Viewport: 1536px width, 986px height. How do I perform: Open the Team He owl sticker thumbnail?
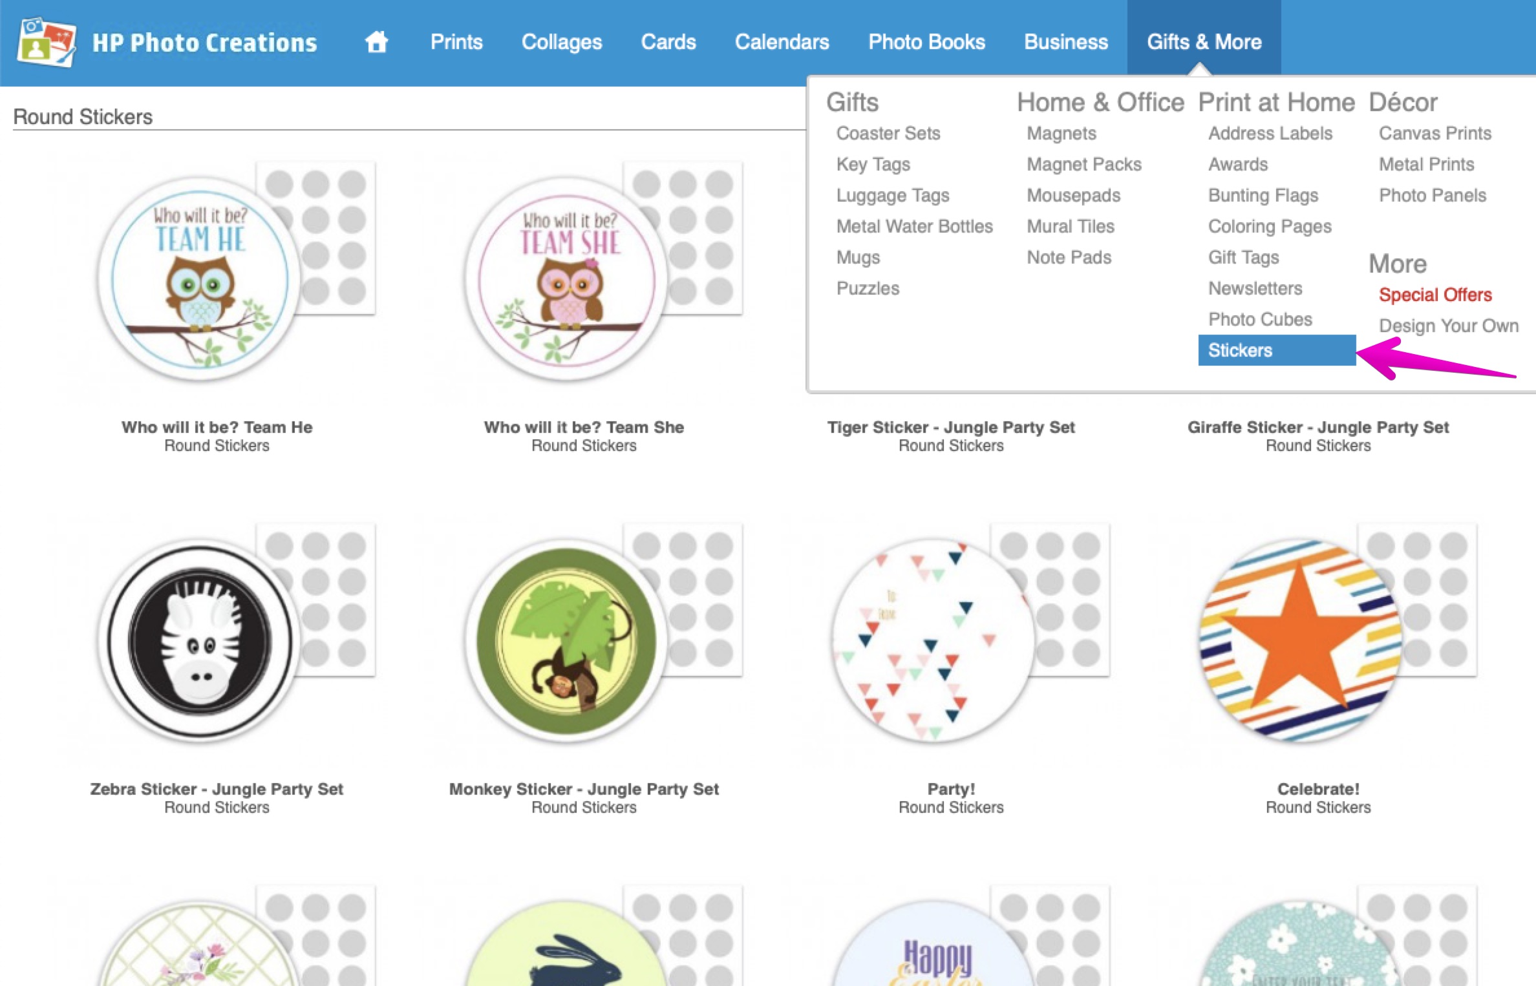coord(200,278)
